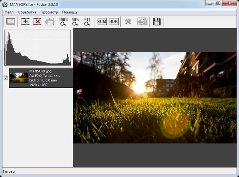Screen dimensions: 239x177
Task: Zoom to 100% view
Action: 63,21
